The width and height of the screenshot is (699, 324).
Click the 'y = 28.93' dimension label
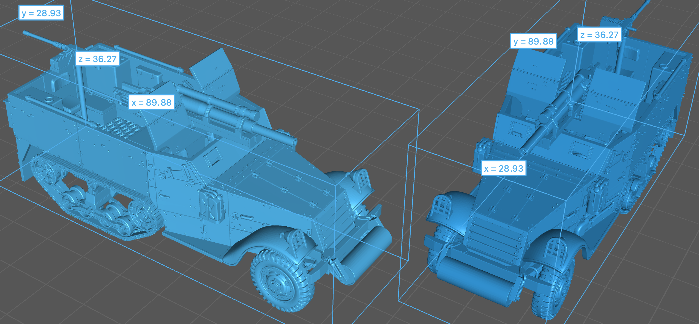pyautogui.click(x=41, y=13)
